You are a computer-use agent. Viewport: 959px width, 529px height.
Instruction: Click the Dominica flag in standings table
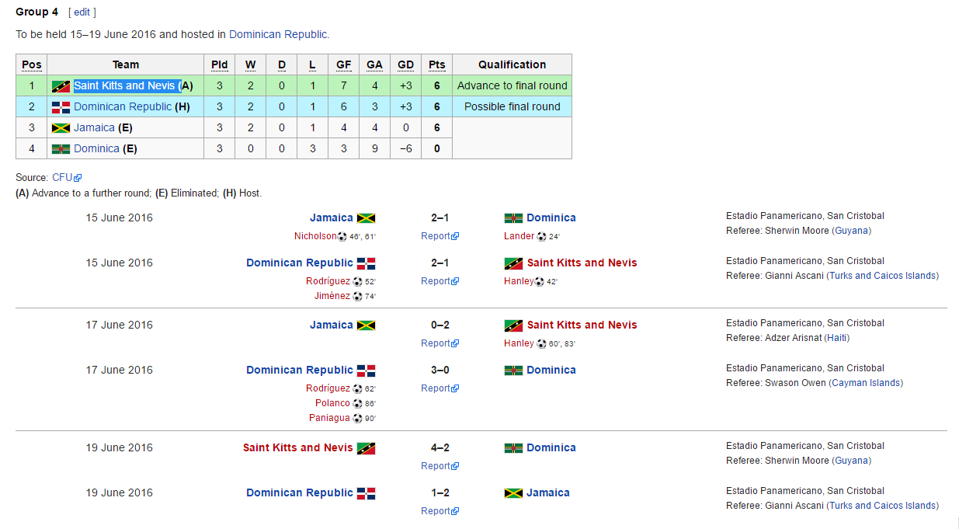click(x=61, y=149)
